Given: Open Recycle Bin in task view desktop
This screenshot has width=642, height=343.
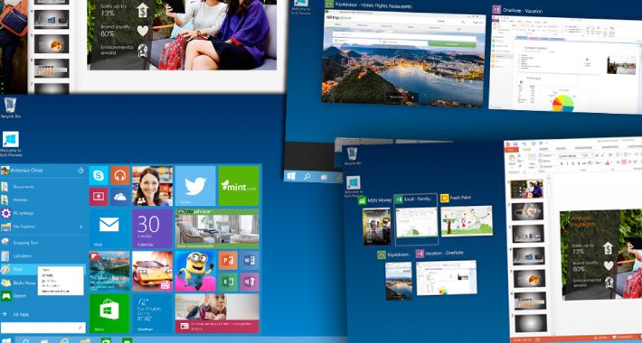Looking at the screenshot, I should (352, 156).
